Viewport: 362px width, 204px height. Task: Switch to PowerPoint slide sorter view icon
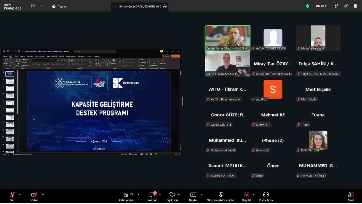coord(146,154)
